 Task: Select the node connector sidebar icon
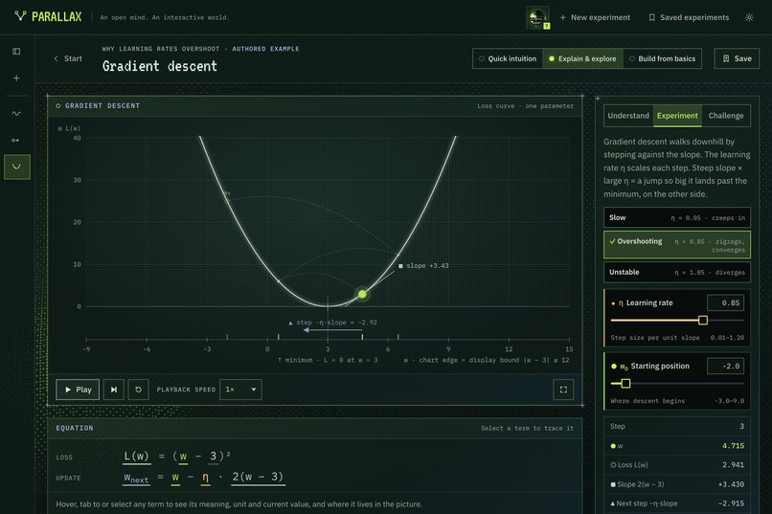tap(16, 140)
